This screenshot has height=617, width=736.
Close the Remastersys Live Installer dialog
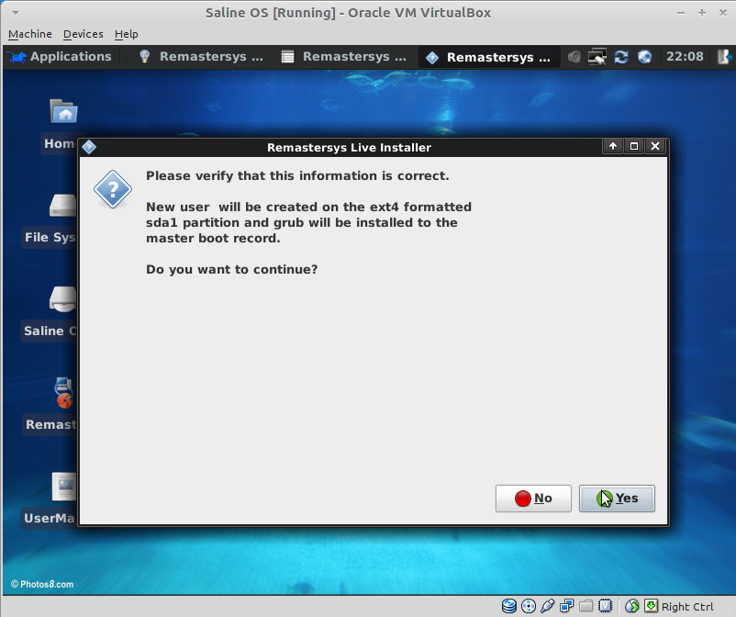coord(655,146)
